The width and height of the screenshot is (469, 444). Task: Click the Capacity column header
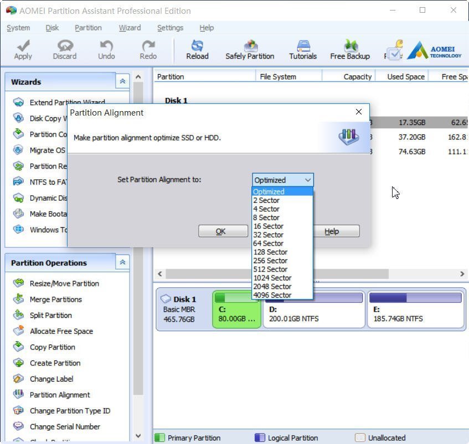pos(349,77)
